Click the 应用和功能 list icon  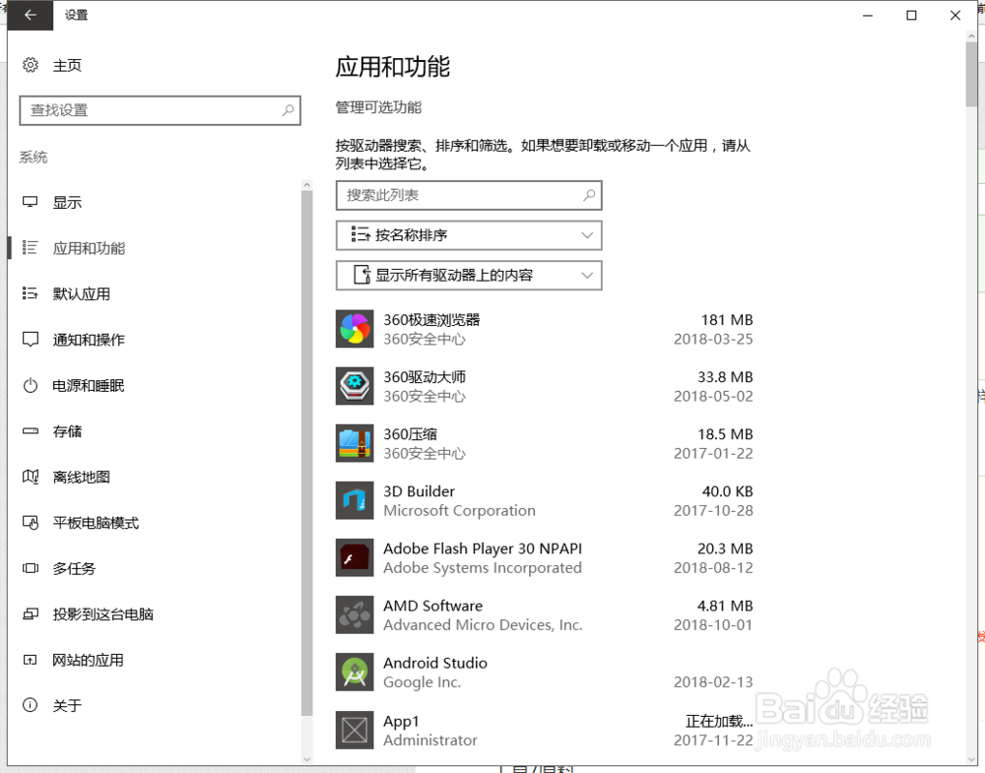tap(31, 247)
